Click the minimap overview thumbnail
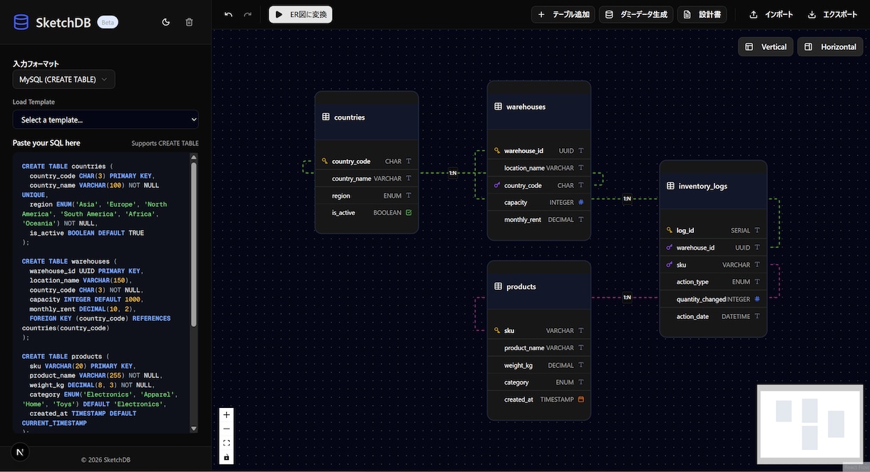Viewport: 870px width, 472px height. tap(810, 424)
